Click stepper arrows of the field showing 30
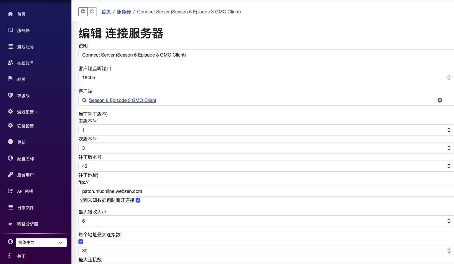Image resolution: width=454 pixels, height=264 pixels. coord(449,251)
